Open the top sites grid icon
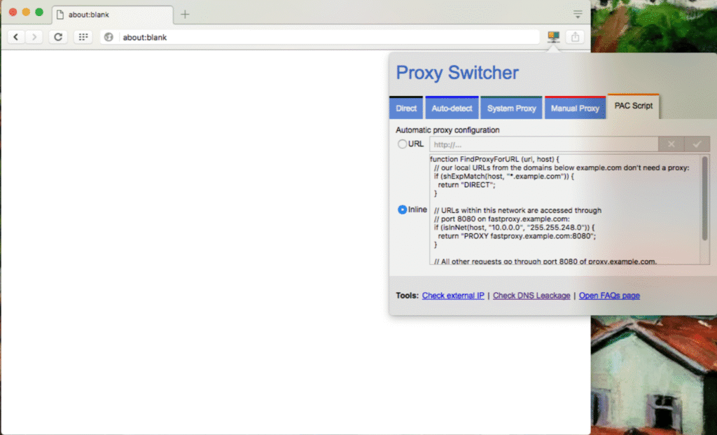Image resolution: width=717 pixels, height=435 pixels. (83, 36)
